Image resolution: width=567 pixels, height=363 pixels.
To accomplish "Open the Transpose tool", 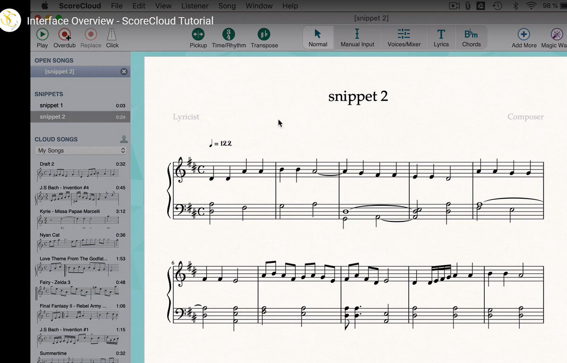I will [x=264, y=38].
